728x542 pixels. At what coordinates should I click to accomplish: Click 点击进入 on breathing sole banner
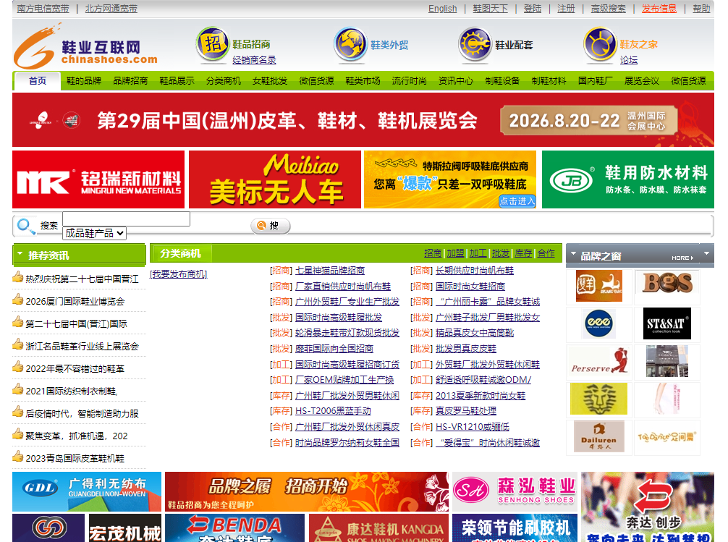coord(517,201)
